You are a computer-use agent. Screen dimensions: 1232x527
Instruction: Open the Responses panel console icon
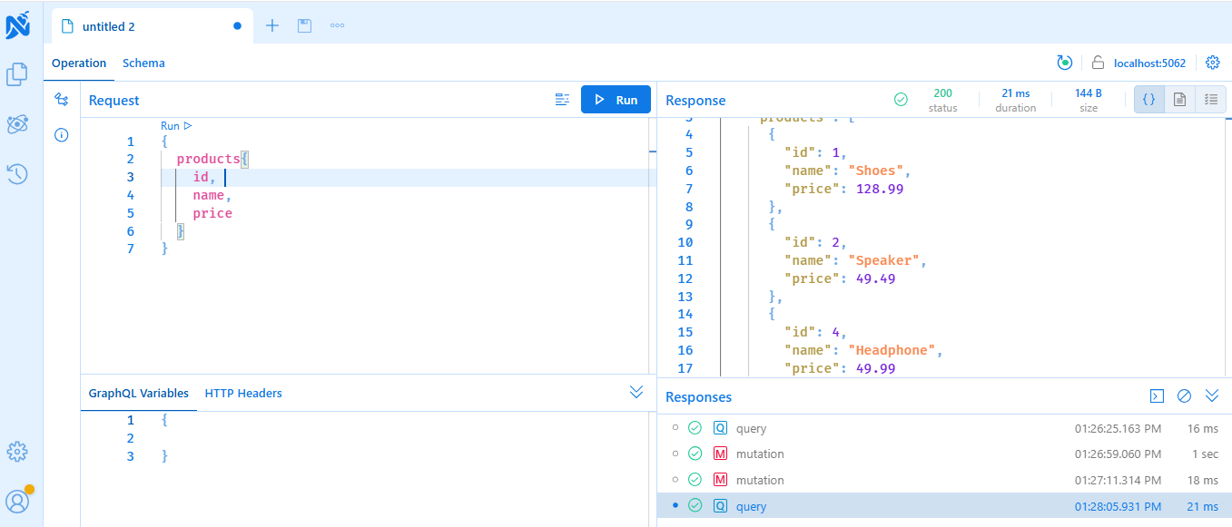[x=1157, y=395]
